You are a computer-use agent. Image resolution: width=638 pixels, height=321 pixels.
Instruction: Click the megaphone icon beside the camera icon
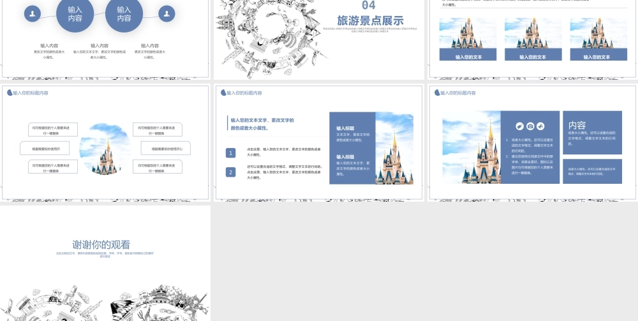(540, 126)
